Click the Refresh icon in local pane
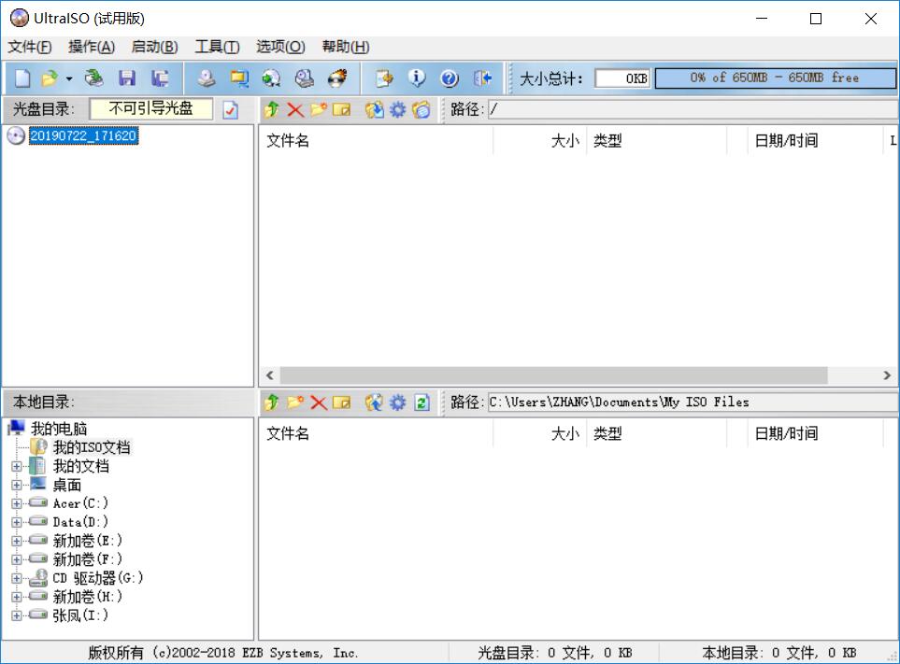Screen dimensions: 900x664 (x=421, y=403)
